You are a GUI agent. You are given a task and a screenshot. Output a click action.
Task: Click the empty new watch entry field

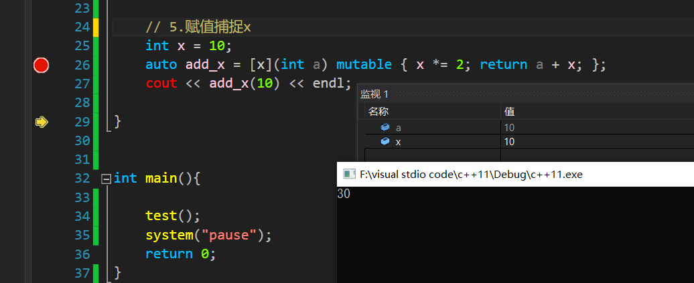point(433,155)
